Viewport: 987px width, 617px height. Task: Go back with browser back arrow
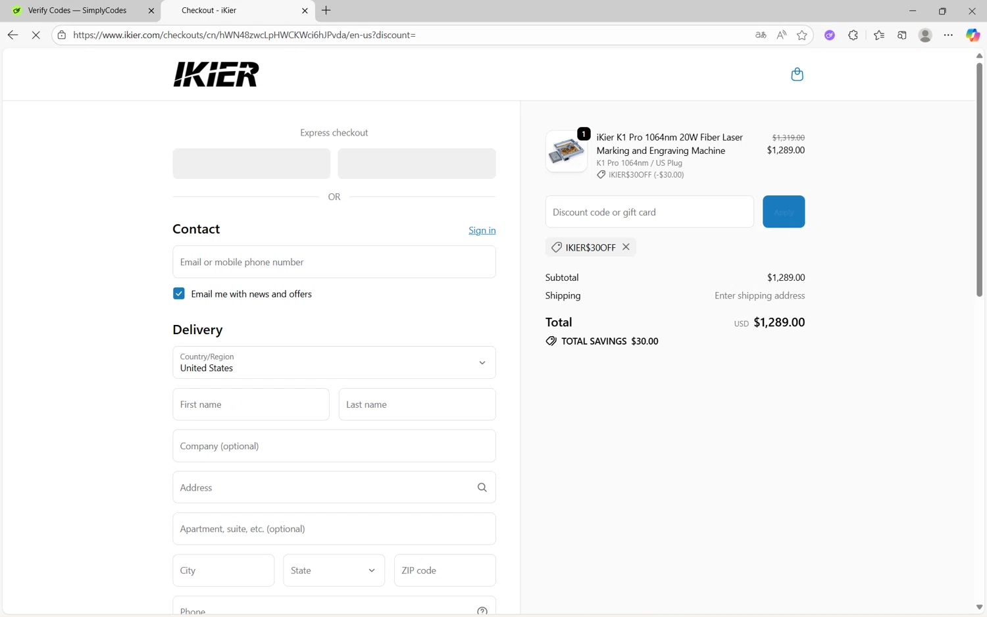tap(13, 35)
